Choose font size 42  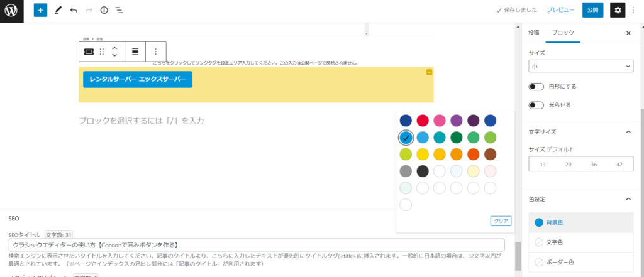click(x=619, y=164)
